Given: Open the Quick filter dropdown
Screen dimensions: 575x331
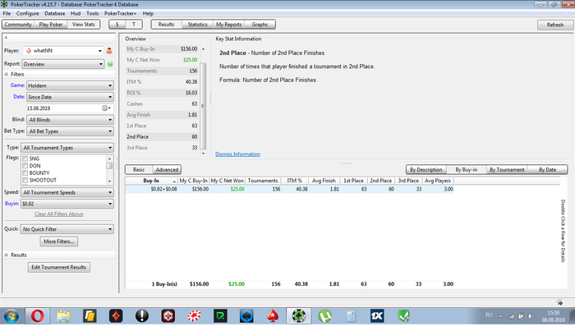Looking at the screenshot, I should click(67, 229).
